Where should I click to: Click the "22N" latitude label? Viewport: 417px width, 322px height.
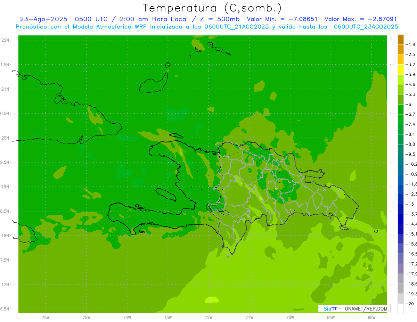[x=5, y=40]
